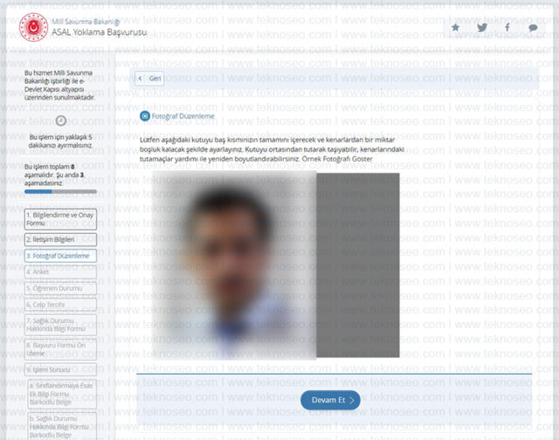Open the comment speech bubble icon
Image resolution: width=559 pixels, height=440 pixels.
pyautogui.click(x=533, y=28)
